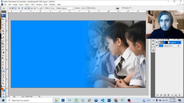The height and width of the screenshot is (103, 184).
Task: Toggle the Anti-alias checkbox
Action: [89, 8]
